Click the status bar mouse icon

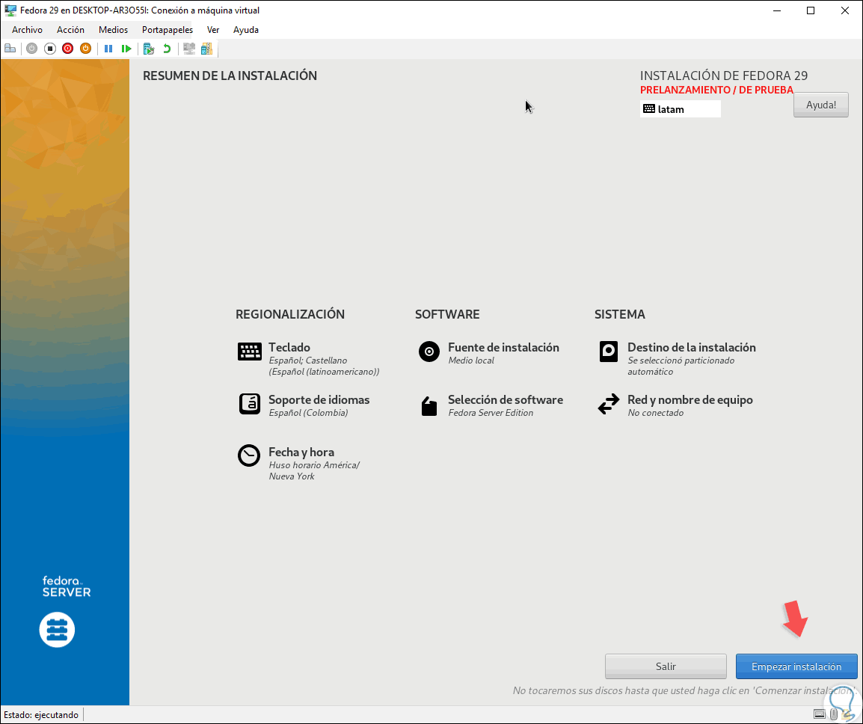pos(834,714)
